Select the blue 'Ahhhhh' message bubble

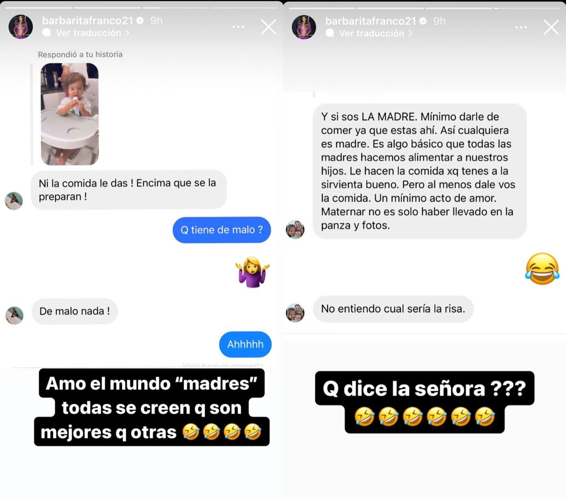click(245, 345)
